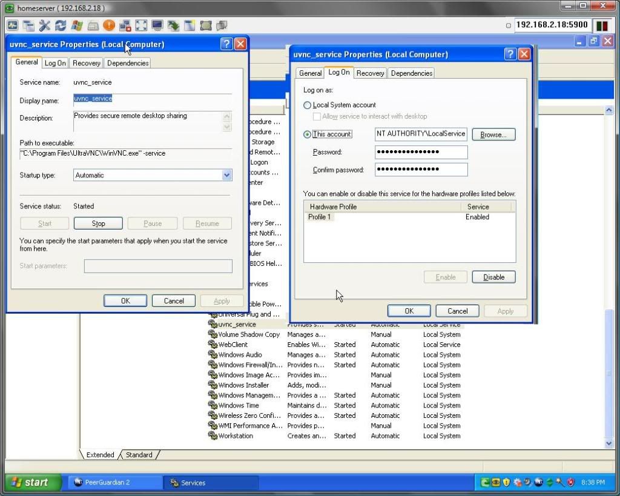Select the Workstation service row
The width and height of the screenshot is (620, 496).
[x=335, y=436]
